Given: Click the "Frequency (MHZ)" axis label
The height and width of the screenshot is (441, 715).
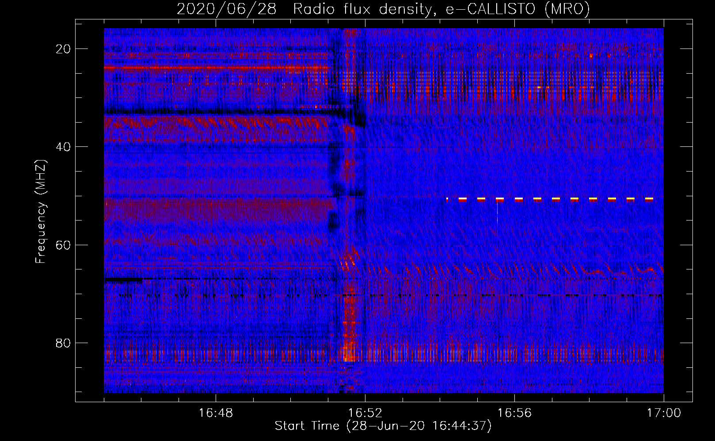Looking at the screenshot, I should tap(41, 212).
